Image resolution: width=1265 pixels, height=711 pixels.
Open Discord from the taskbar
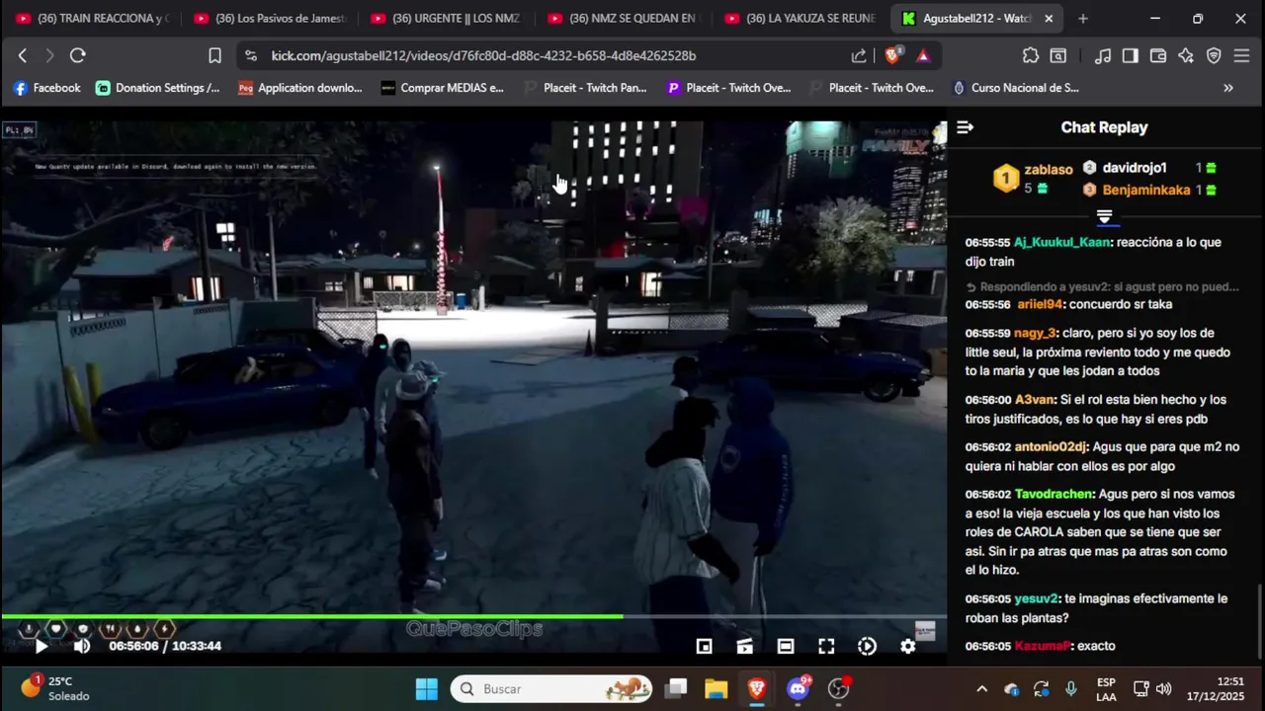[x=798, y=689]
